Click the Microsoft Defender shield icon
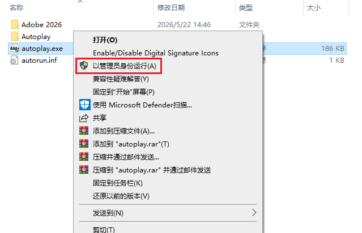This screenshot has height=233, width=362. pyautogui.click(x=85, y=105)
